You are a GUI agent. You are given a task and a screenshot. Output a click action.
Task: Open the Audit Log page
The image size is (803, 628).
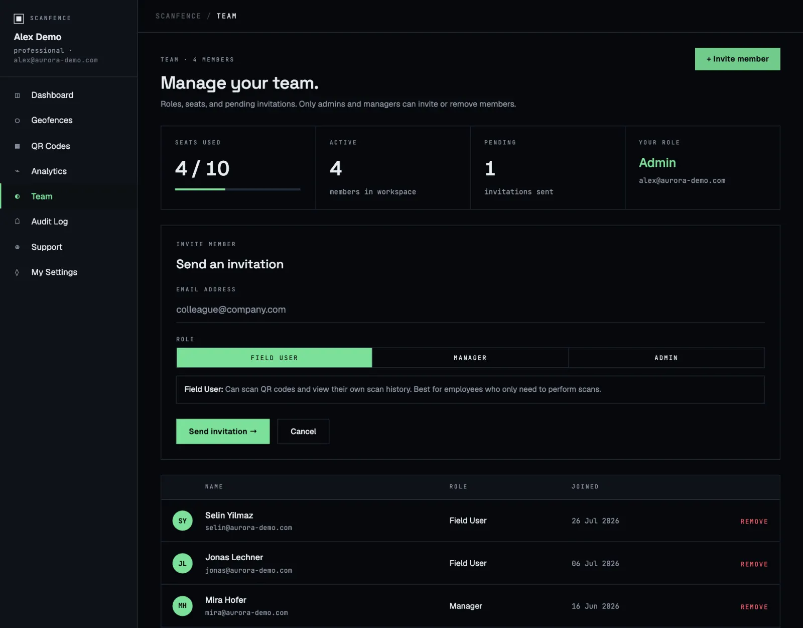pyautogui.click(x=69, y=222)
